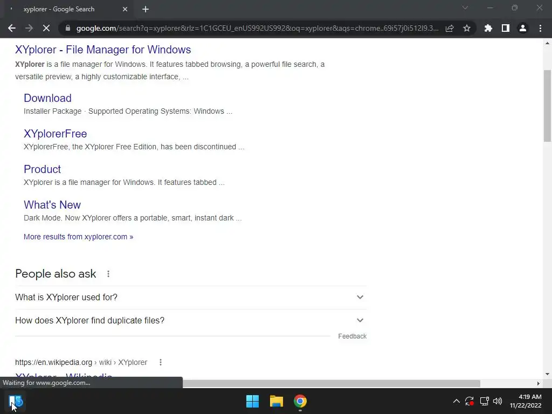Open the widgets icon in taskbar corner
Screen dimensions: 552x414
tap(16, 401)
